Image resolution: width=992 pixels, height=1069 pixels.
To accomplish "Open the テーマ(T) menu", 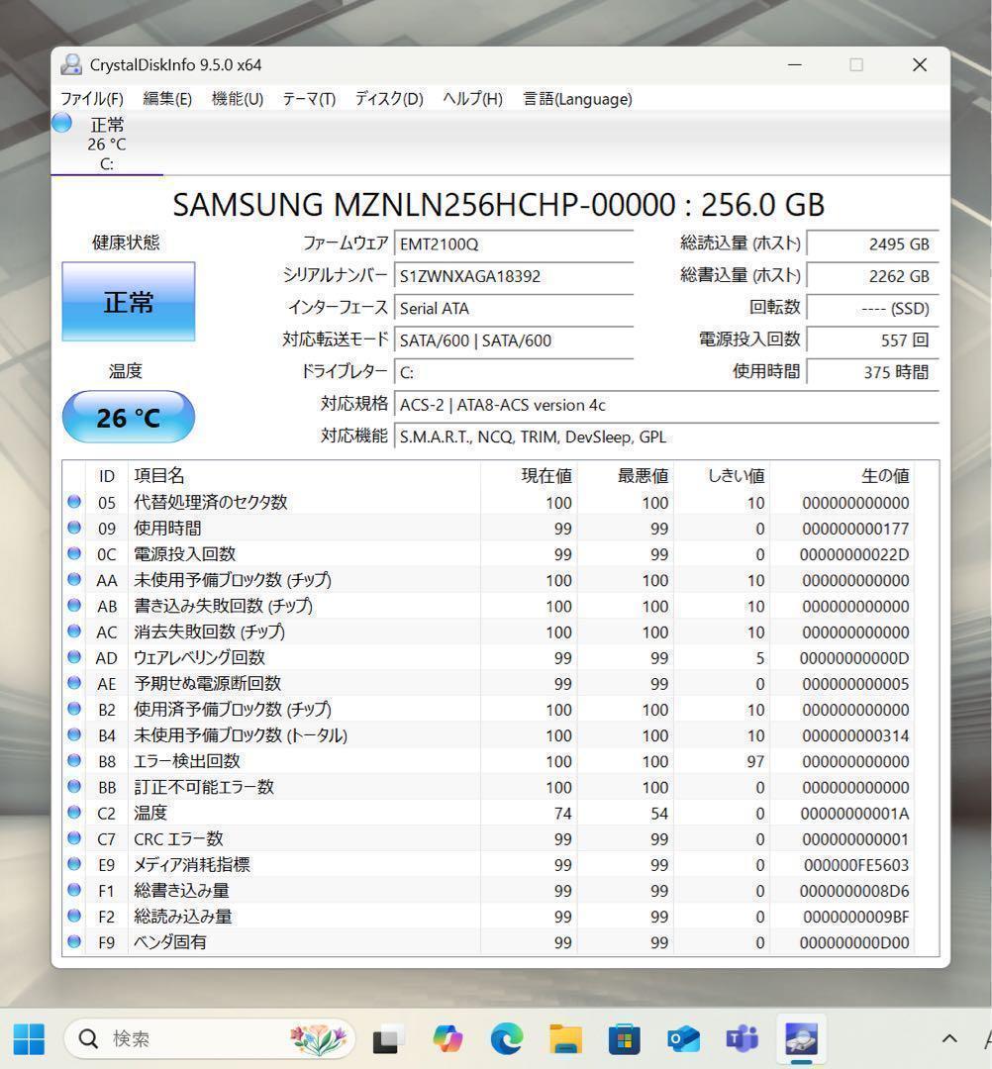I will click(309, 99).
